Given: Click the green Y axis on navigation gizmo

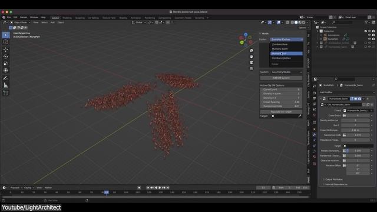Looking at the screenshot, I should tap(242, 42).
